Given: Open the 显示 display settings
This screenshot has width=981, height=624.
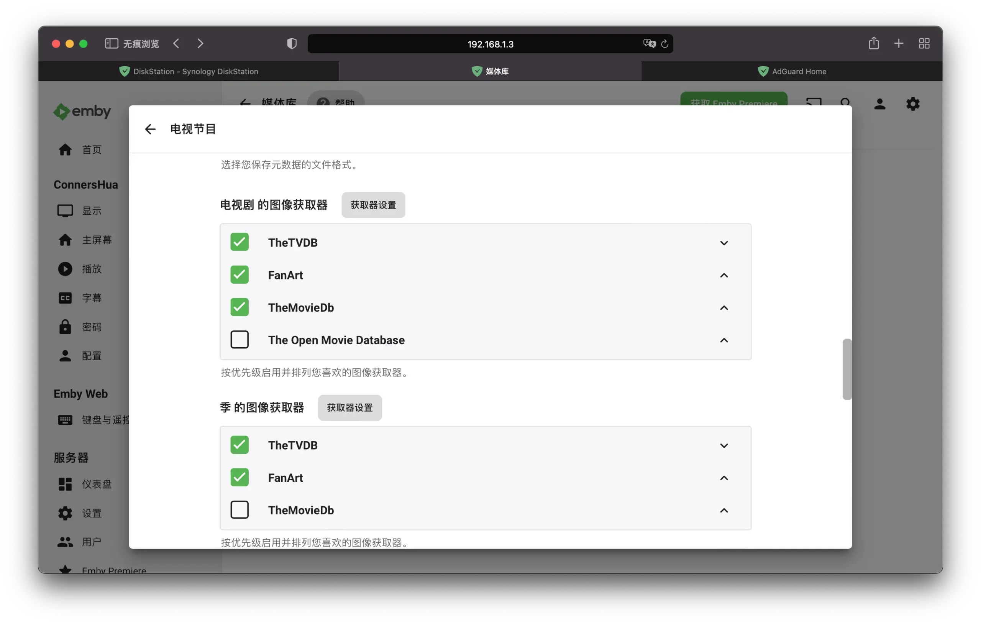Looking at the screenshot, I should pyautogui.click(x=92, y=211).
